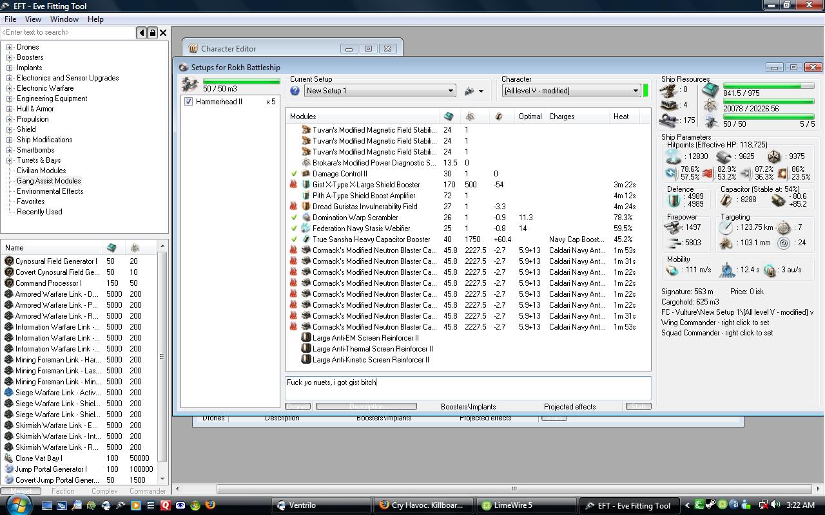Switch to the Boosters\Implants tab in Rokh window
Viewport: 825px width, 515px height.
point(469,407)
